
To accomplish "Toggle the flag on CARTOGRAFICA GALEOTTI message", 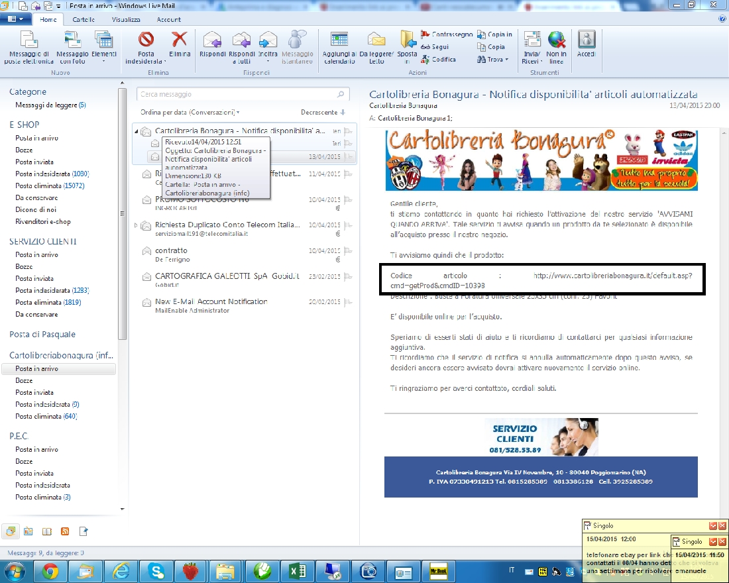I will (x=348, y=277).
